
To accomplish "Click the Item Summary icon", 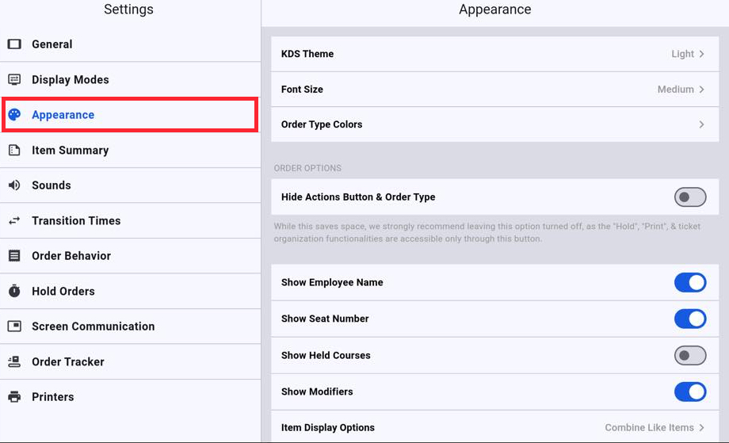I will click(14, 150).
